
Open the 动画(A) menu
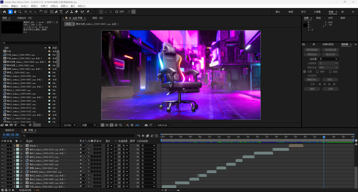pos(54,6)
